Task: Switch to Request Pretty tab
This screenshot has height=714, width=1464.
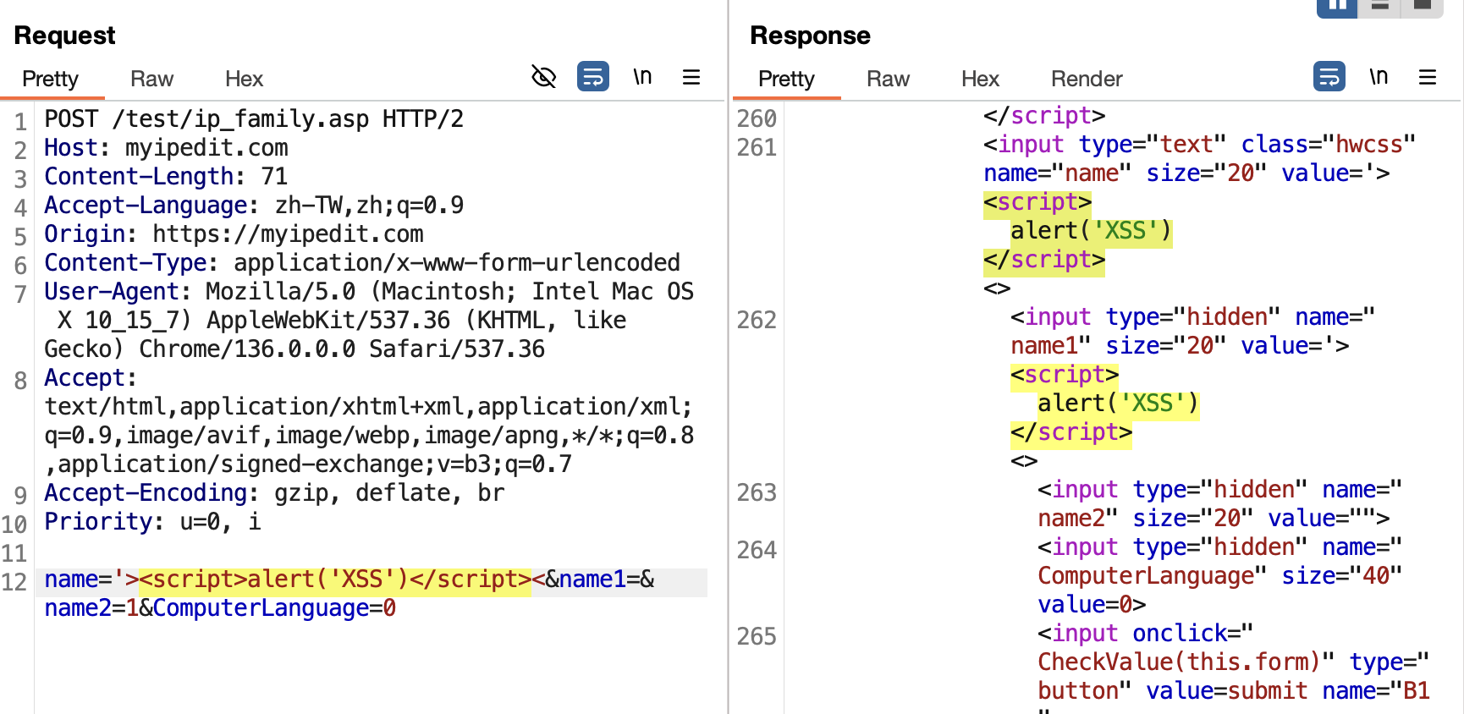Action: click(51, 79)
